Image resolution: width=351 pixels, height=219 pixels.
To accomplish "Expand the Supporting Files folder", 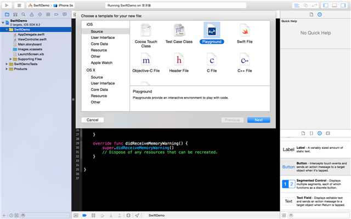I will point(10,59).
